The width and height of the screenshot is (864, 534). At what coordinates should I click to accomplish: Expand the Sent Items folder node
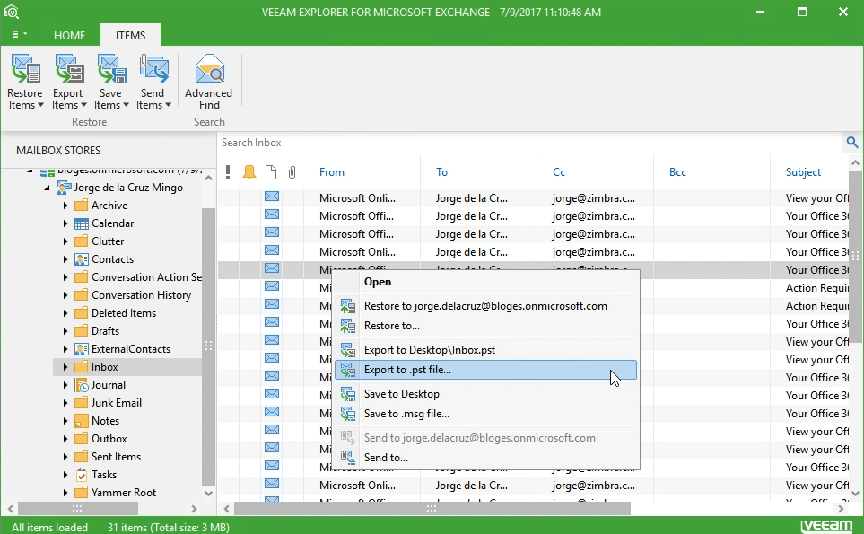click(x=65, y=457)
